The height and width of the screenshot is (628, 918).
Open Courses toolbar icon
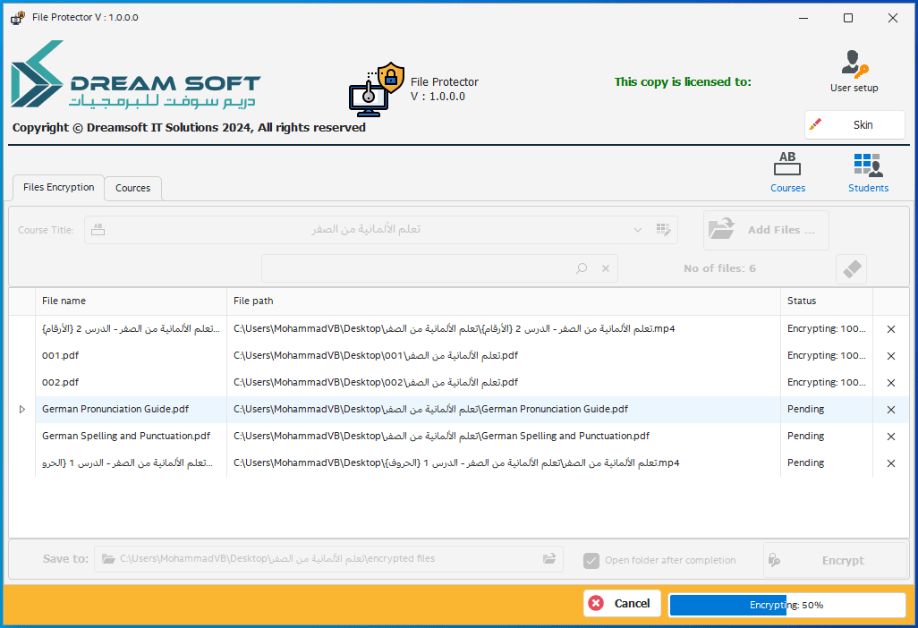point(787,172)
